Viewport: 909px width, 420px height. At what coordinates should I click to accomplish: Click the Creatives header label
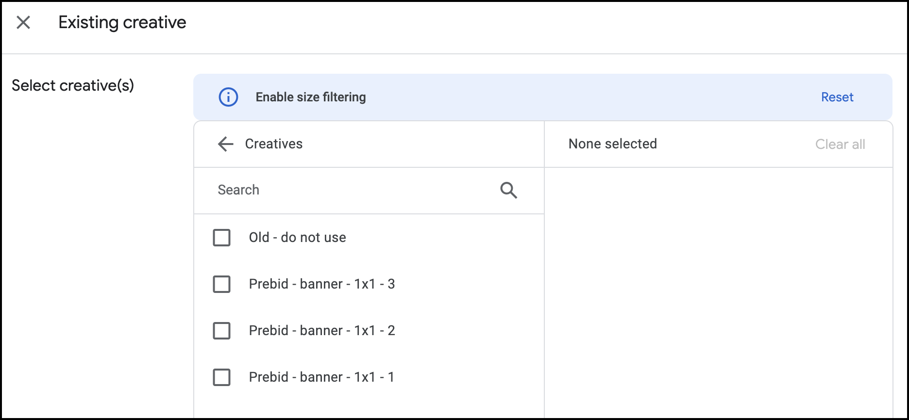[x=273, y=144]
